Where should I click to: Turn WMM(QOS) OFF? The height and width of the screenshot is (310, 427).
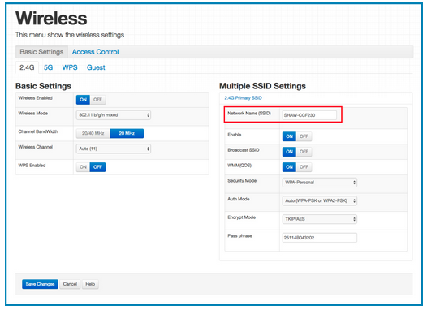click(x=304, y=167)
